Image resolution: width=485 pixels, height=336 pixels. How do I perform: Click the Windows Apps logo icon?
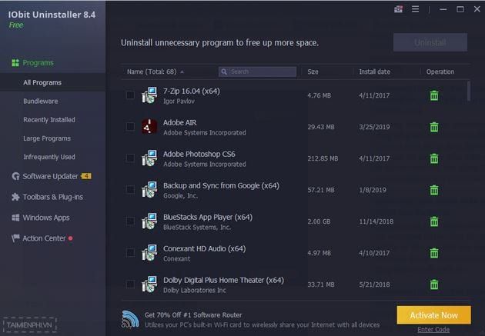(15, 218)
